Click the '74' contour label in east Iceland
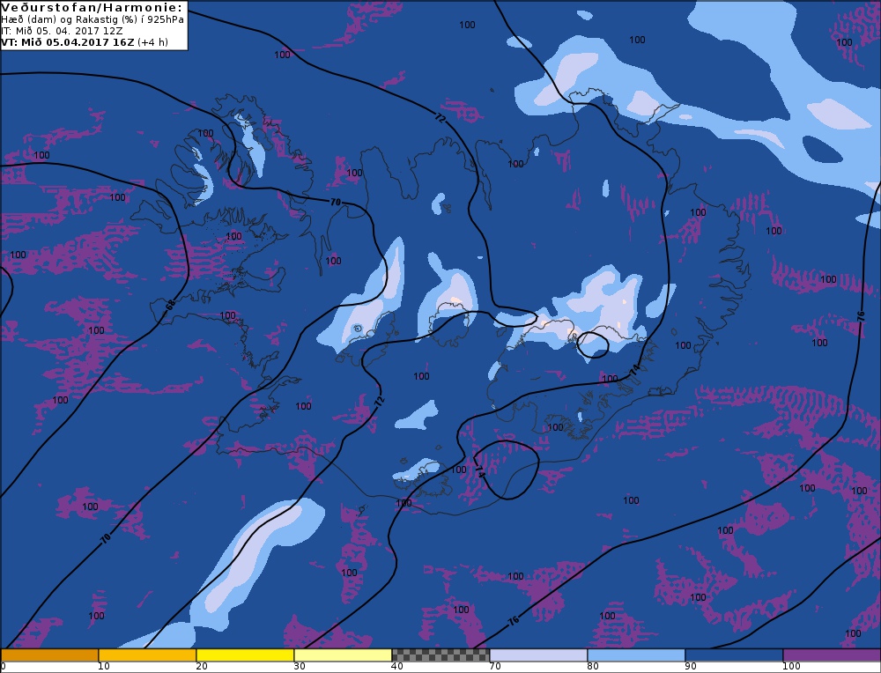Viewport: 881px width, 673px height. (635, 369)
